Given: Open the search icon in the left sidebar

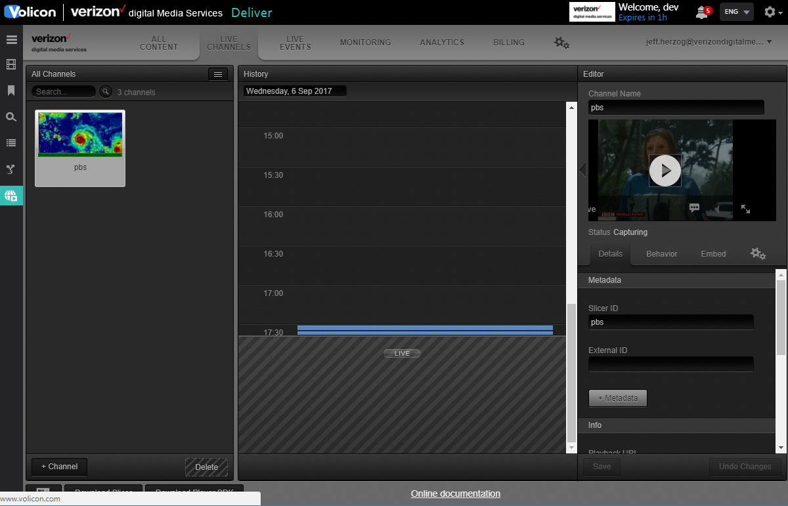Looking at the screenshot, I should [x=11, y=117].
